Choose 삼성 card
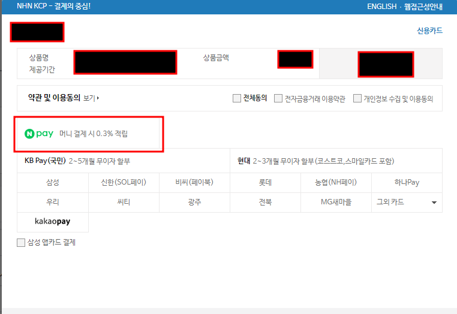 point(52,182)
